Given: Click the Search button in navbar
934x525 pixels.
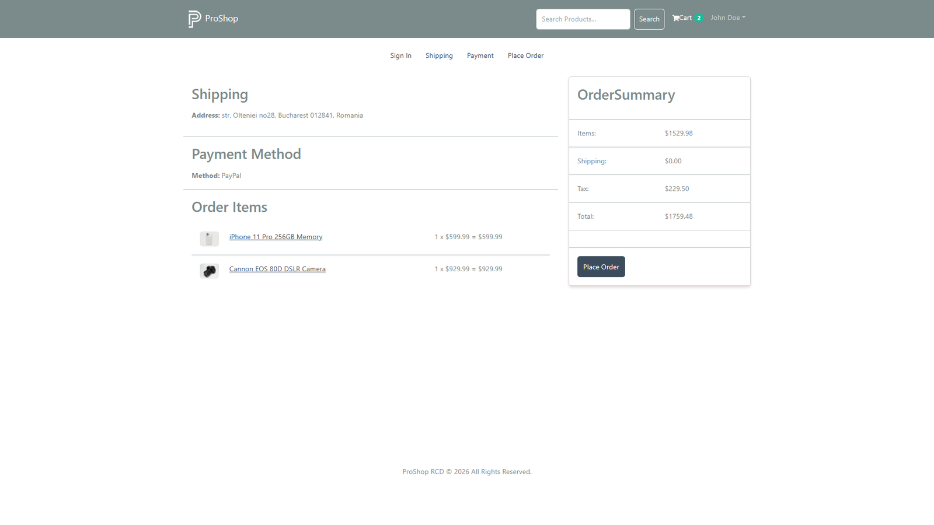Looking at the screenshot, I should (649, 19).
